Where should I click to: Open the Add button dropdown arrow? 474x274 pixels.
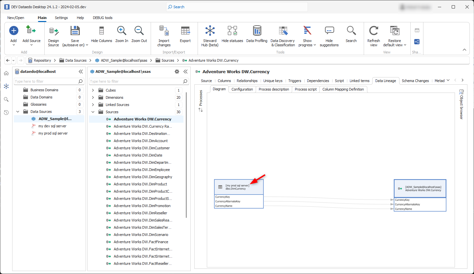point(13,45)
